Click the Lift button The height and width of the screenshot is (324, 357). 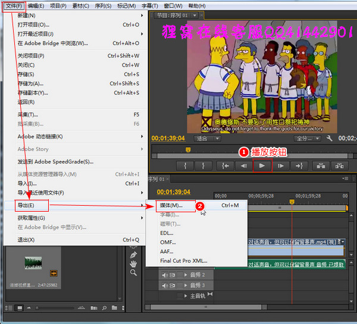click(321, 166)
